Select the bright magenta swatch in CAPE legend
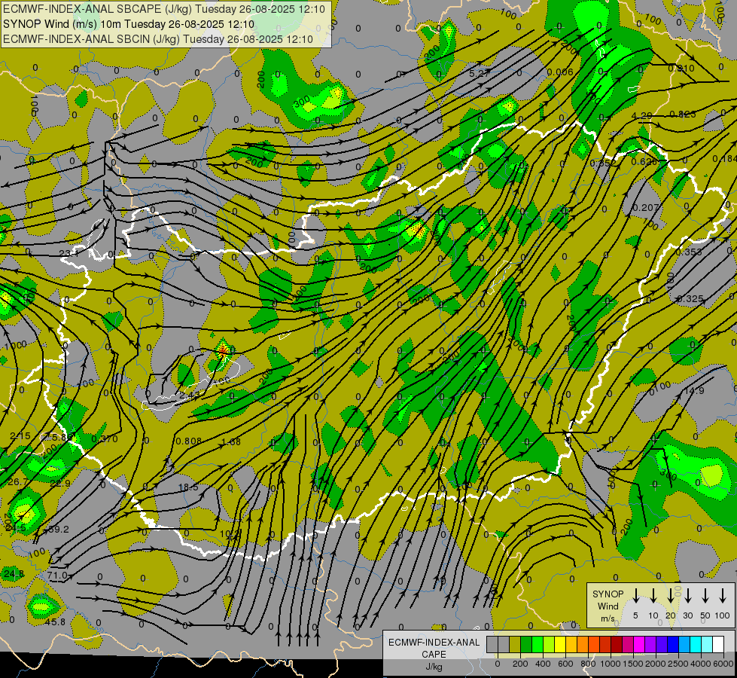737x678 pixels. tap(640, 644)
